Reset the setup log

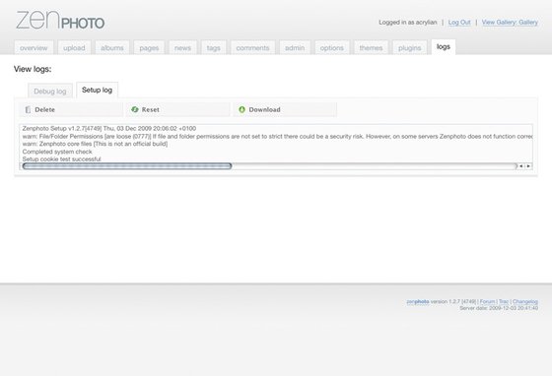(x=177, y=109)
